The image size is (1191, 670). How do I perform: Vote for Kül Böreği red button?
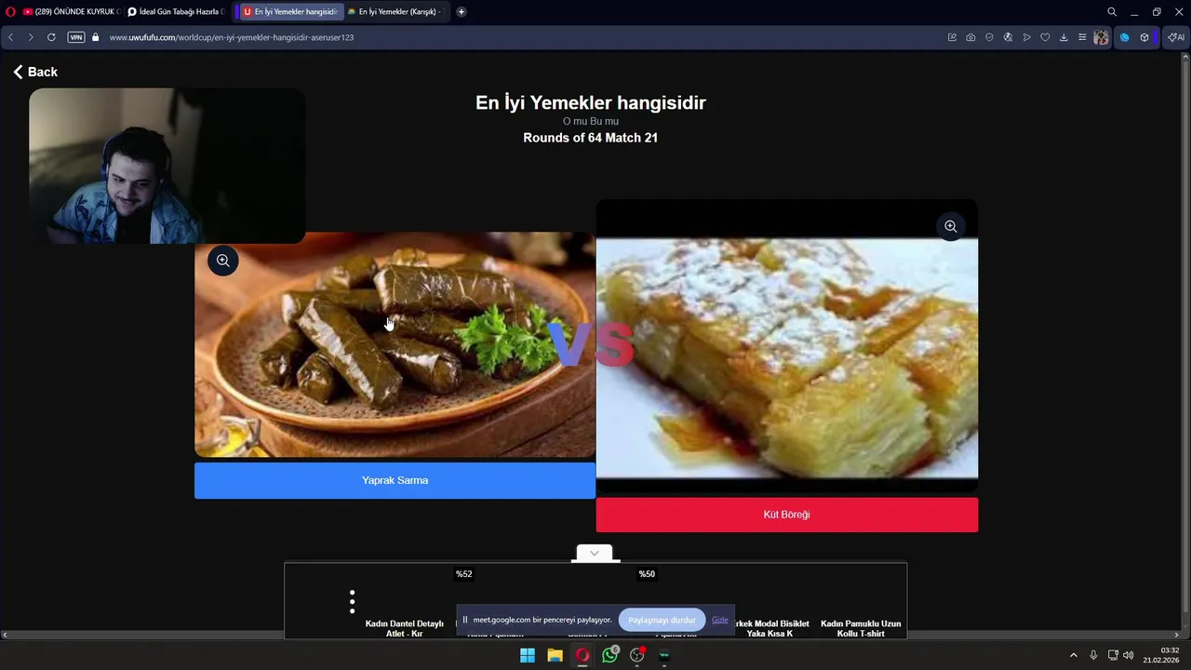[787, 515]
